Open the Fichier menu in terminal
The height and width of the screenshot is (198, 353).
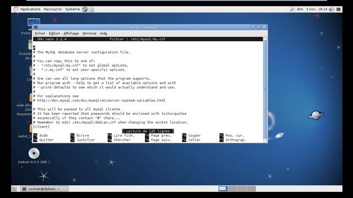pyautogui.click(x=40, y=33)
